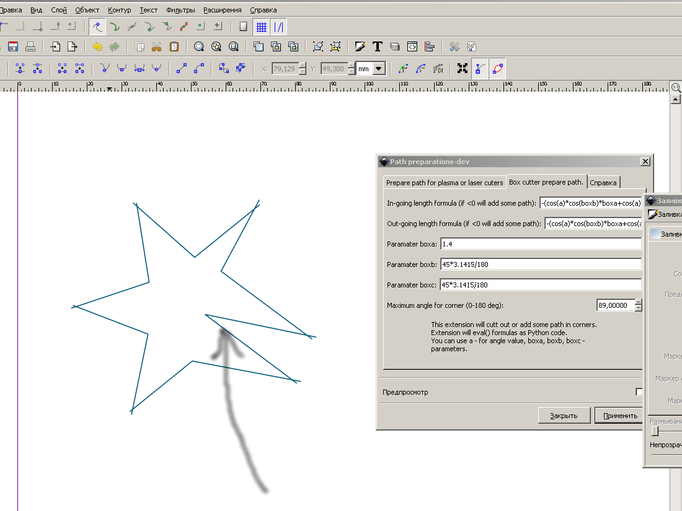Viewport: 682px width, 511px height.
Task: Increment the X coordinate spinner
Action: [303, 66]
